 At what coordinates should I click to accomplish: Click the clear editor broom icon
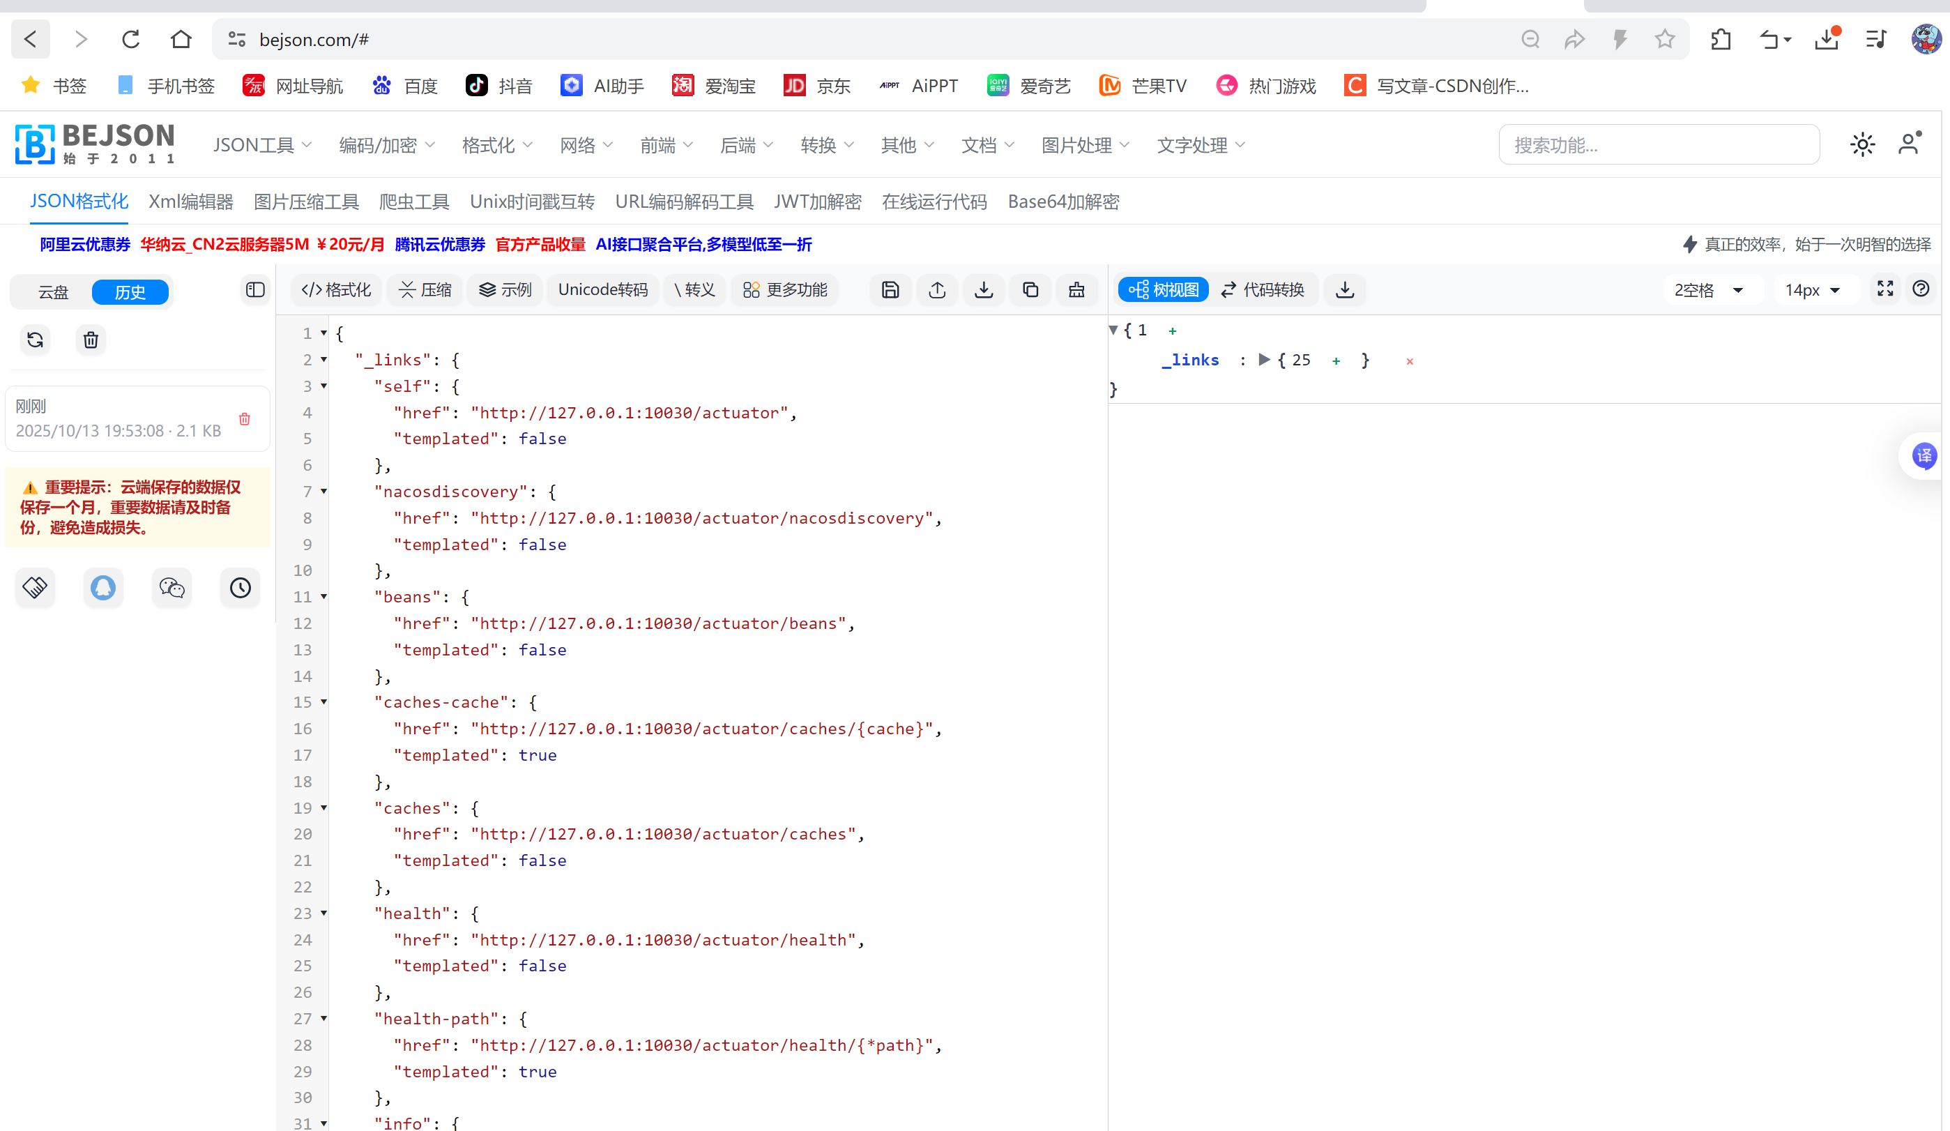pos(1076,289)
